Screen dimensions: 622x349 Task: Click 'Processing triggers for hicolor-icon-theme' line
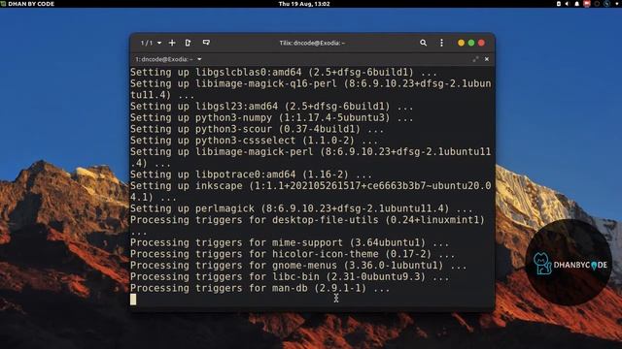(293, 254)
